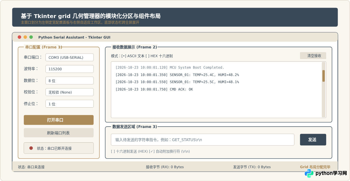Click status bar Grid 布局分配完毕 text

[315, 167]
